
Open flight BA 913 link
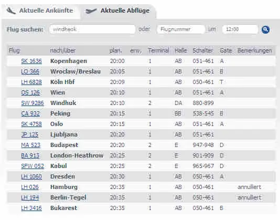point(30,155)
